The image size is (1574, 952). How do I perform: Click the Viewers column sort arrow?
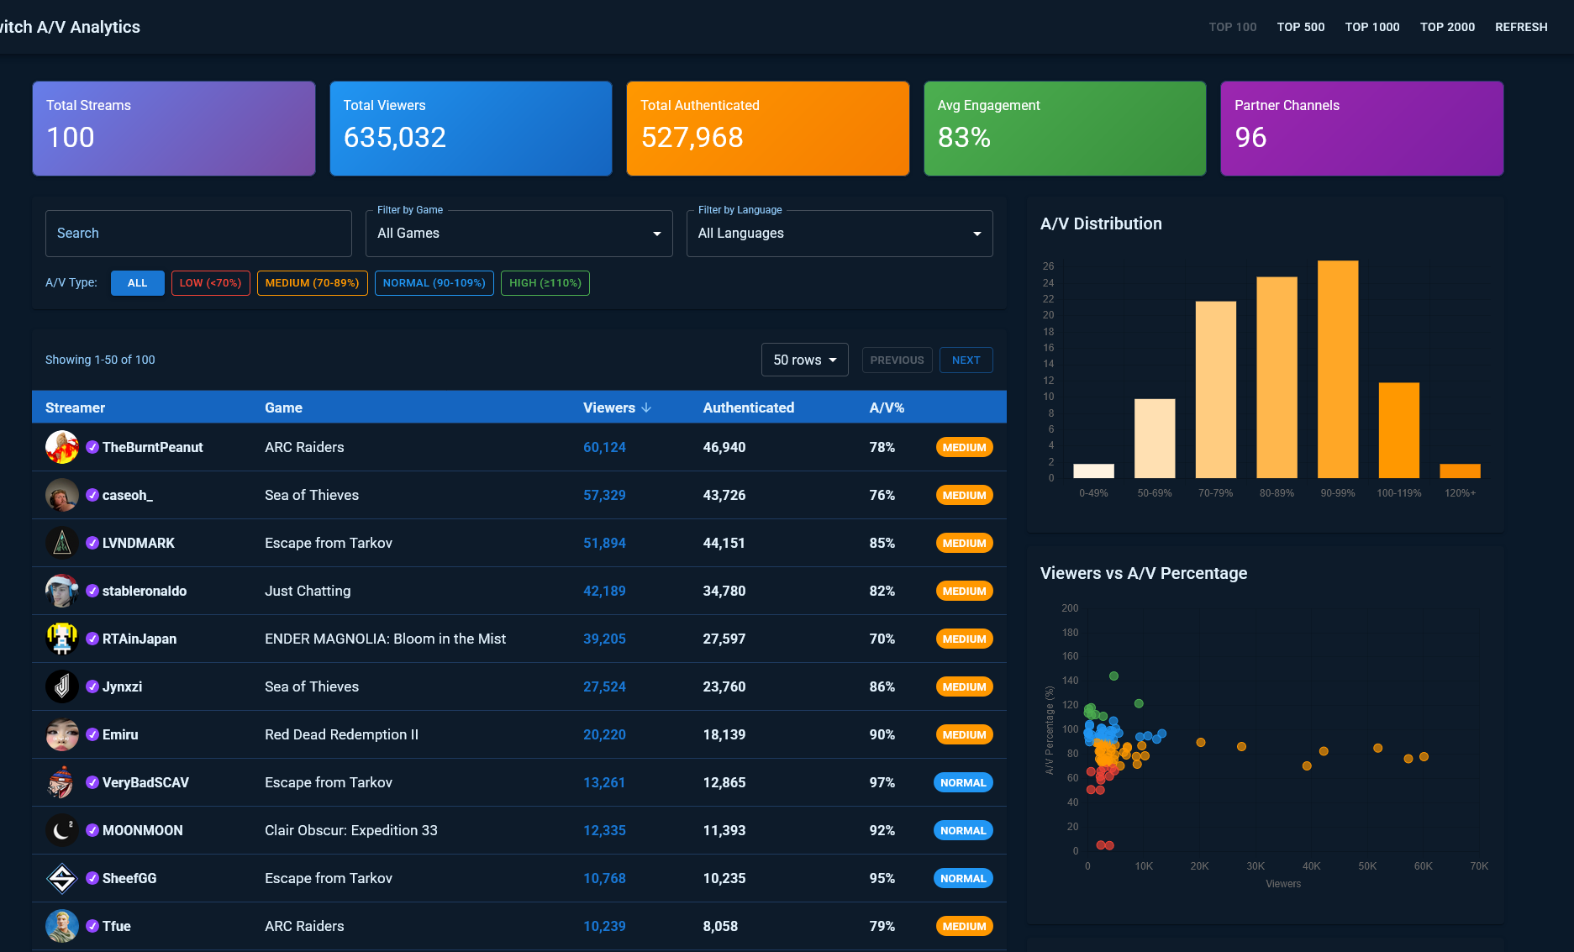[x=646, y=408]
